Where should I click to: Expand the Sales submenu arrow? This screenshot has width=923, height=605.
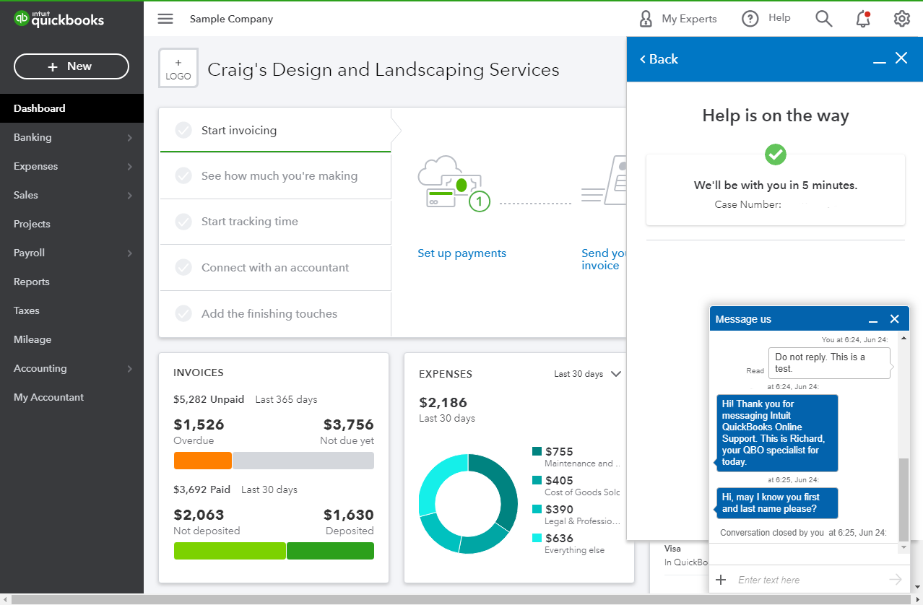130,196
